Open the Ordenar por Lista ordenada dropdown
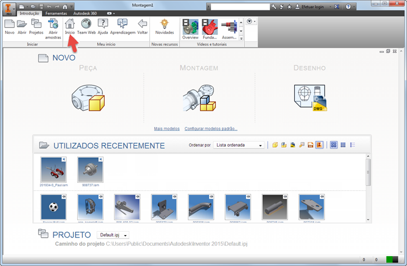The height and width of the screenshot is (266, 407). pos(238,145)
